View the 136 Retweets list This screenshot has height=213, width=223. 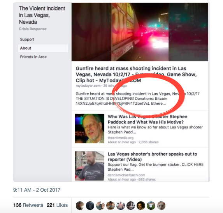coord(28,205)
